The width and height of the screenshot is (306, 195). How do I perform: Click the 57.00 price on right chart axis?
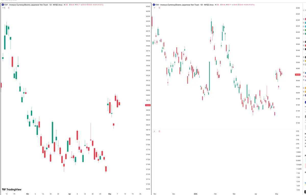coord(298,123)
